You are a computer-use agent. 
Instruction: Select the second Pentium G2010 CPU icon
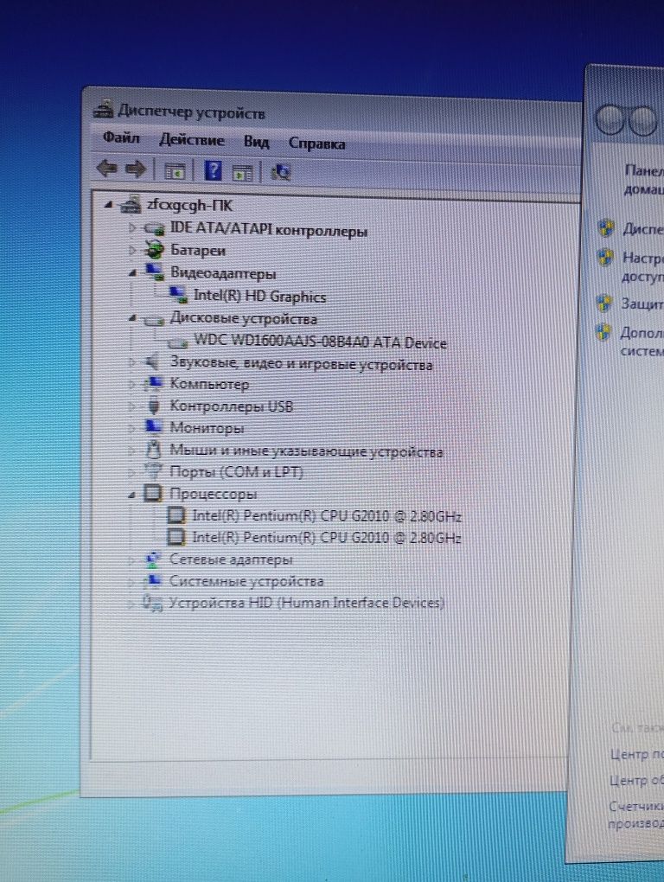click(x=176, y=537)
